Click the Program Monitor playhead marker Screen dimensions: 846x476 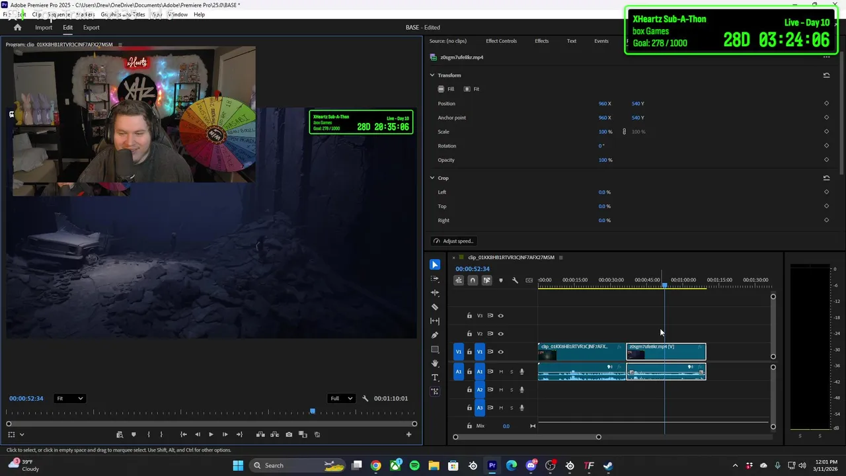tap(313, 411)
